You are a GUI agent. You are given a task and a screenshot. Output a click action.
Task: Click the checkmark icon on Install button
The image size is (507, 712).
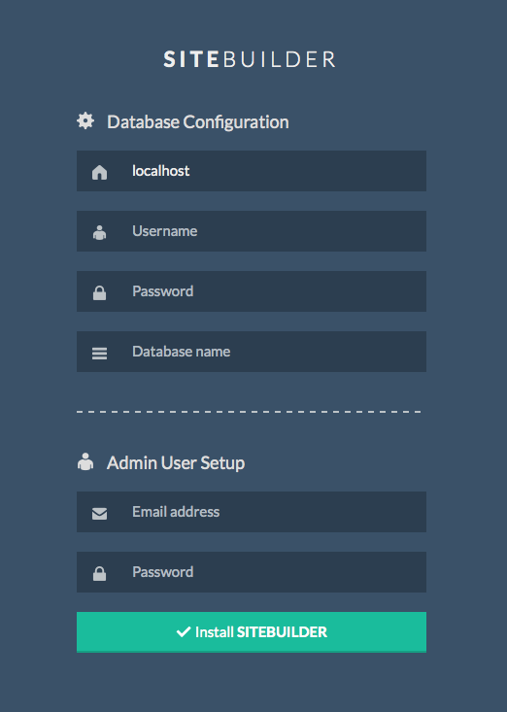tap(184, 631)
